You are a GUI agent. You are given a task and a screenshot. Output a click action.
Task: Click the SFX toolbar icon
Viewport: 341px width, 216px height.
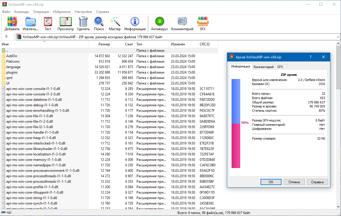click(203, 22)
